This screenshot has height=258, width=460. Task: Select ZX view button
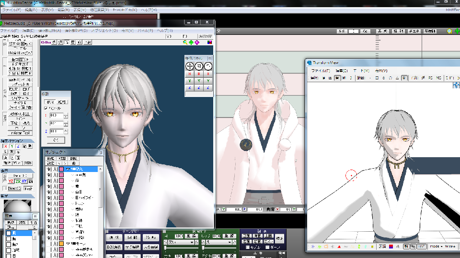[18, 182]
